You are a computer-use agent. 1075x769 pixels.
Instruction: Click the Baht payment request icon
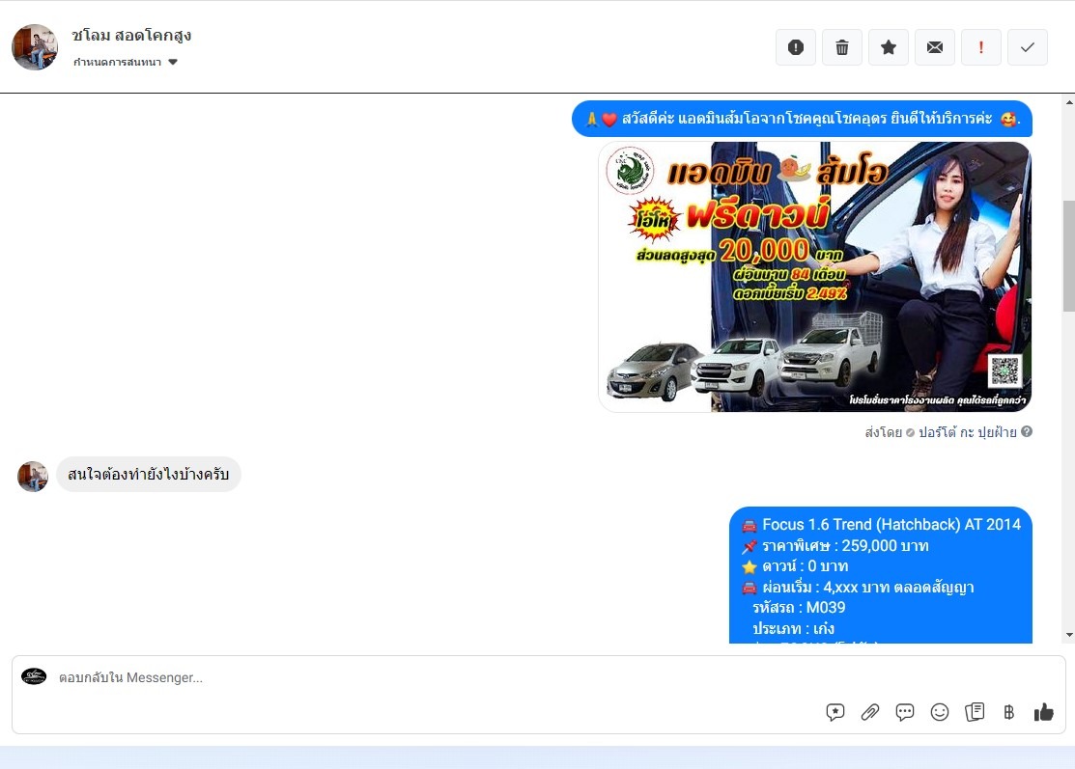point(1009,712)
